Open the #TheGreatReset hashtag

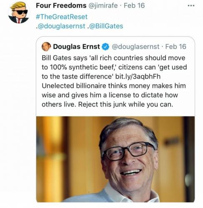point(62,17)
